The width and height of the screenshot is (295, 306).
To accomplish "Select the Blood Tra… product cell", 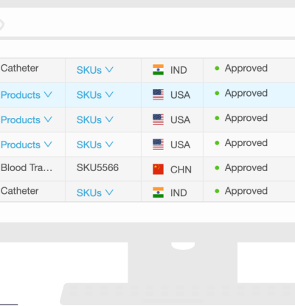I will click(x=27, y=167).
